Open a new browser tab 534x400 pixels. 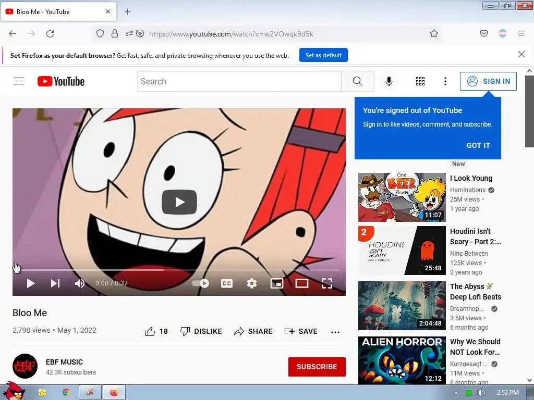click(x=127, y=12)
